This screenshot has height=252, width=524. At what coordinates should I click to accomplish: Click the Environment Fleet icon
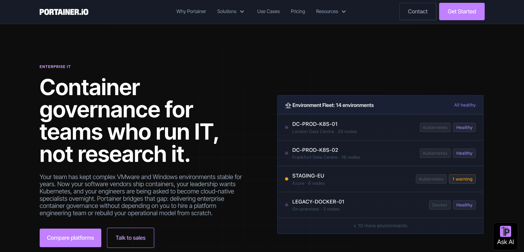288,105
